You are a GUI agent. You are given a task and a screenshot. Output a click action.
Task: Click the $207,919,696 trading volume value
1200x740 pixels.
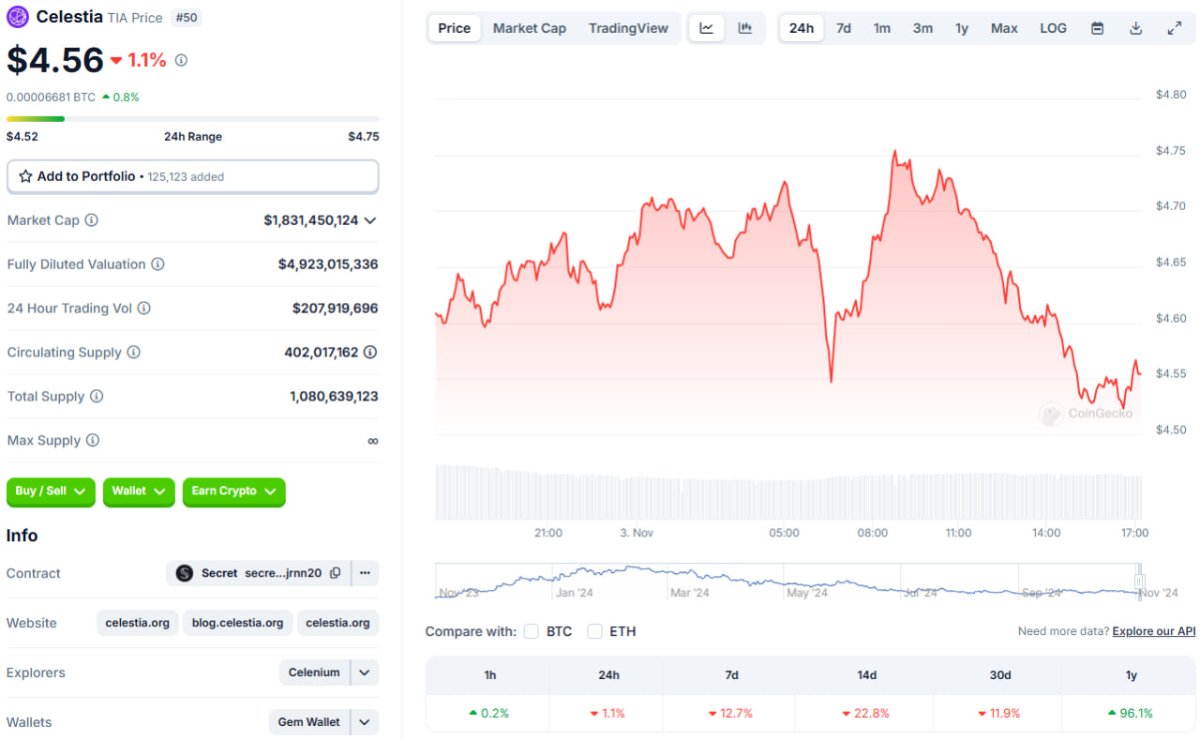[x=336, y=309]
